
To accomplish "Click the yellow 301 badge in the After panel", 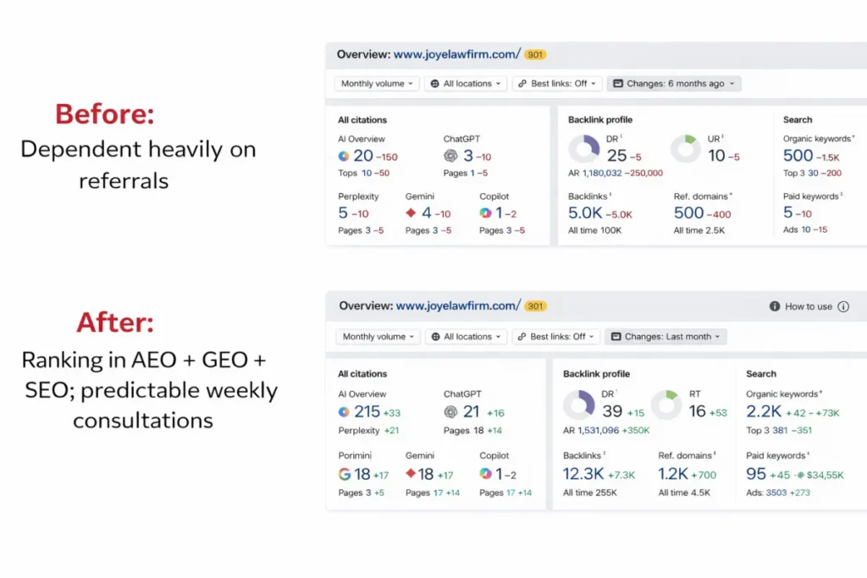I will [535, 306].
